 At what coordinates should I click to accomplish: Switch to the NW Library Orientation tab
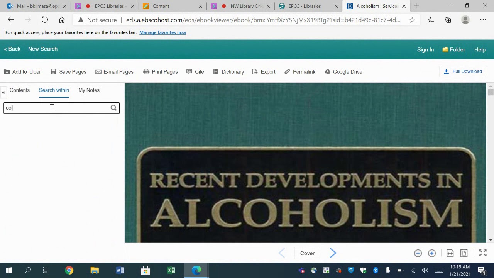[x=240, y=6]
